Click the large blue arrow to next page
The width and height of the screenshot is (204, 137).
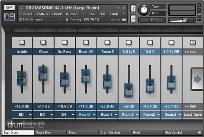pos(197,79)
